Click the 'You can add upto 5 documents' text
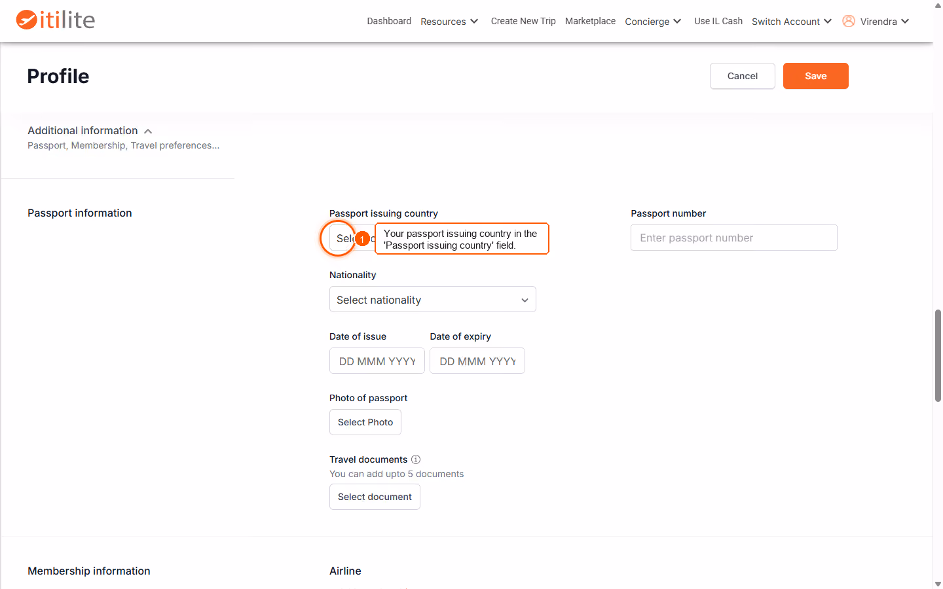 396,474
